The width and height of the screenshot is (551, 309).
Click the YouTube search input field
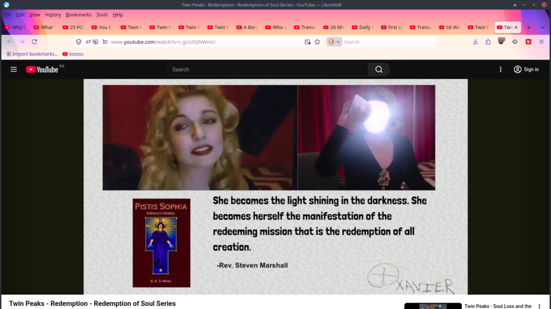pyautogui.click(x=267, y=69)
